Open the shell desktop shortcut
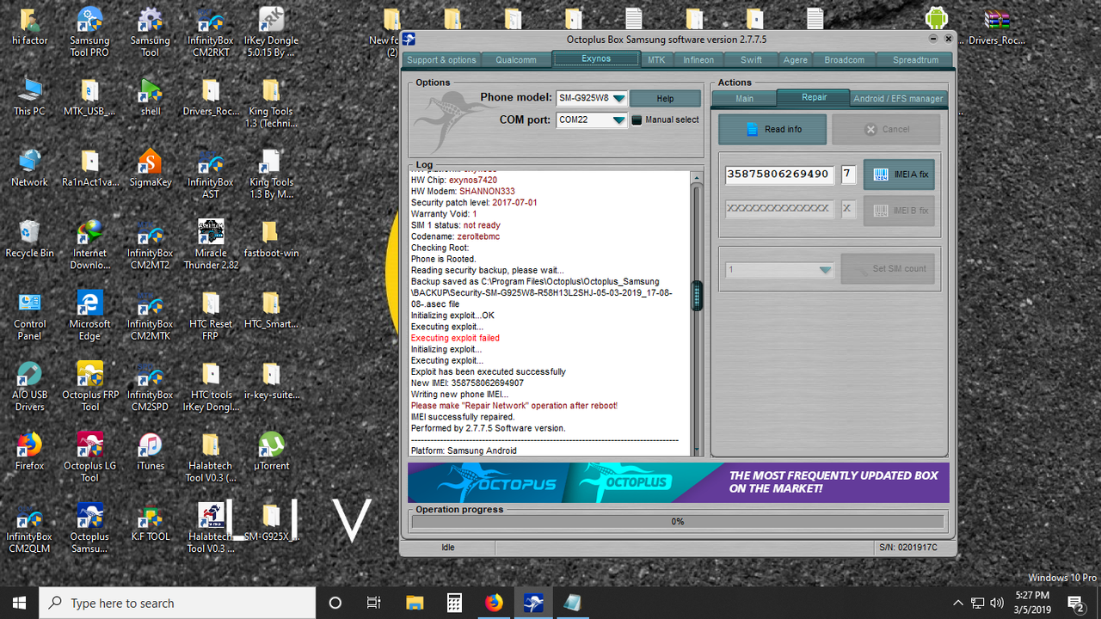1101x619 pixels. coord(151,98)
